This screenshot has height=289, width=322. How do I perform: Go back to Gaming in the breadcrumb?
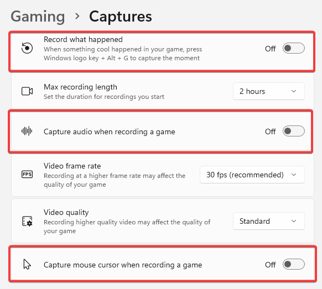38,17
